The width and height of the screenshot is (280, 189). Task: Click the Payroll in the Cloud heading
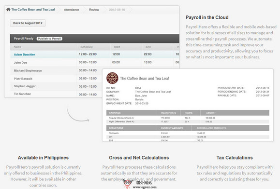tap(207, 17)
